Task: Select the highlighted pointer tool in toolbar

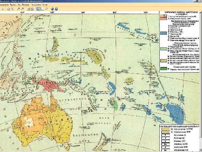Action: click(x=38, y=9)
